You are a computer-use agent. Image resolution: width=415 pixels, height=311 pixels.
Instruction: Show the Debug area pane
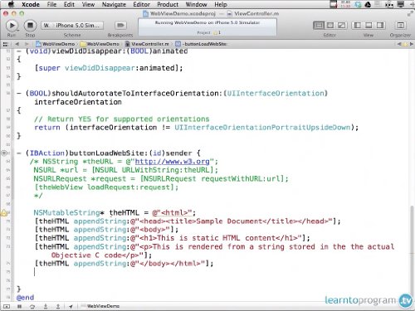tap(369, 26)
